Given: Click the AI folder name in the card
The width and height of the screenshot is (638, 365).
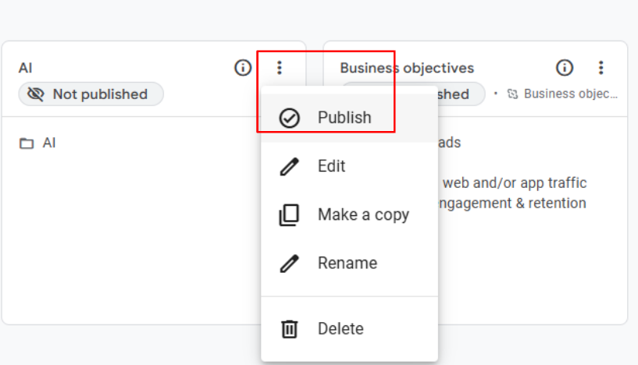Looking at the screenshot, I should (x=49, y=144).
